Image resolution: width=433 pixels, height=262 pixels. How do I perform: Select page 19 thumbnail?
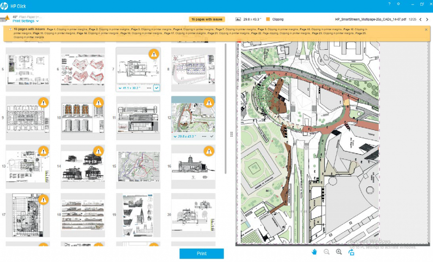(x=138, y=215)
